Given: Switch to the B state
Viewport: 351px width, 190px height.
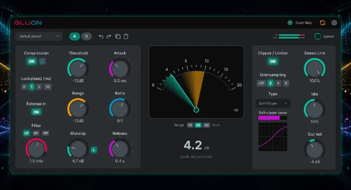Looking at the screenshot, I should click(x=86, y=36).
